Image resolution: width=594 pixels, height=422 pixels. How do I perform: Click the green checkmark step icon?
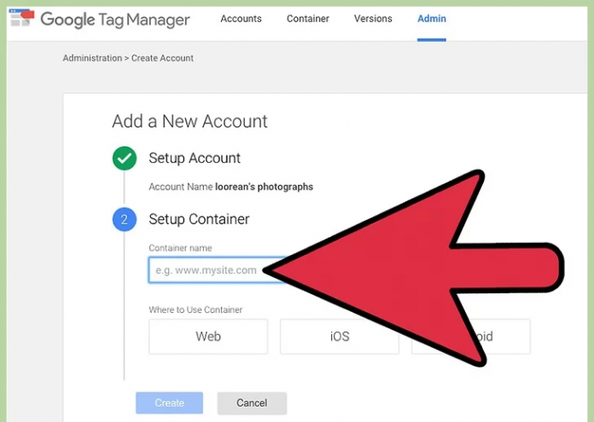point(124,159)
